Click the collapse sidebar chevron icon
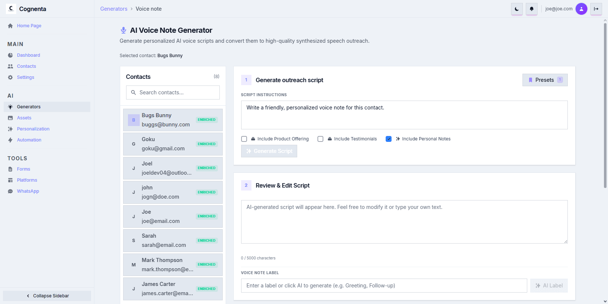Screen dimensions: 608x304 click(28, 296)
